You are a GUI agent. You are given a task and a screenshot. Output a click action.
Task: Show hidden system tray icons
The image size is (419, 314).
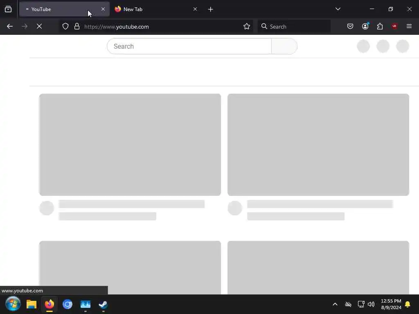(335, 304)
